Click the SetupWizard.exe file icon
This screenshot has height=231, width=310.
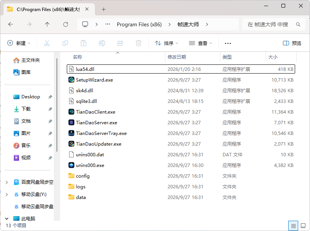click(71, 80)
